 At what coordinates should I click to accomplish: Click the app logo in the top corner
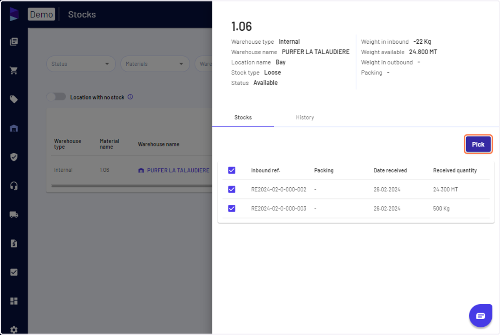tap(14, 14)
